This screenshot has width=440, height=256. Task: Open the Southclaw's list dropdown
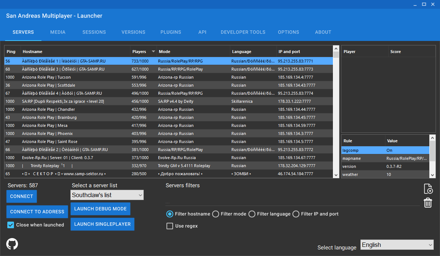pyautogui.click(x=107, y=195)
